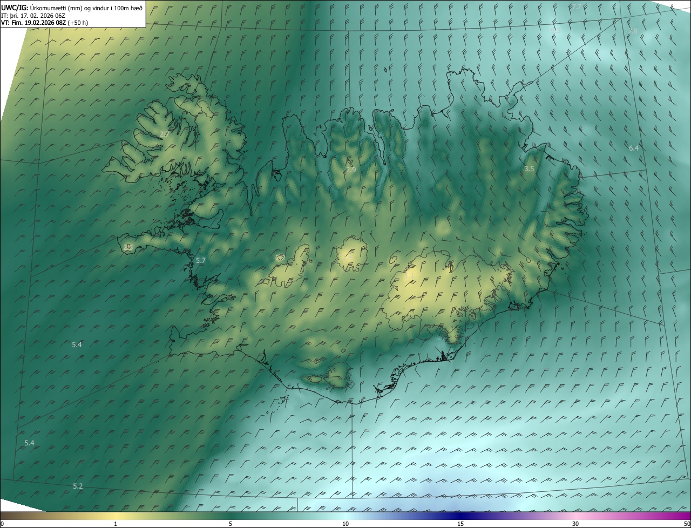
Task: Click the 7.8 value label on the map
Action: (633, 31)
